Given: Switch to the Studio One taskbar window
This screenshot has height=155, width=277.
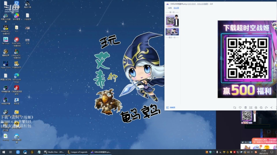Looking at the screenshot, I should 54,152.
